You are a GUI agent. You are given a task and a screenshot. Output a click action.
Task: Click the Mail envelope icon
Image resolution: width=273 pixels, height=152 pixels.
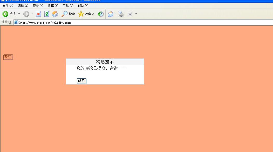pyautogui.click(x=111, y=14)
